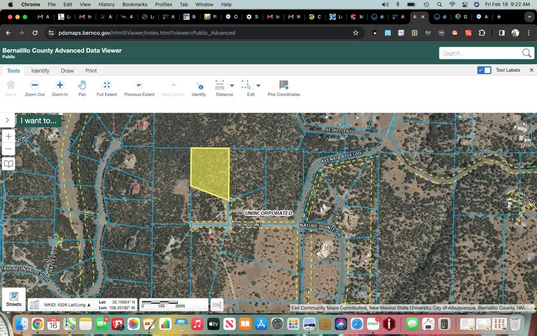Zoom in using map plus button
The height and width of the screenshot is (336, 537).
(8, 136)
